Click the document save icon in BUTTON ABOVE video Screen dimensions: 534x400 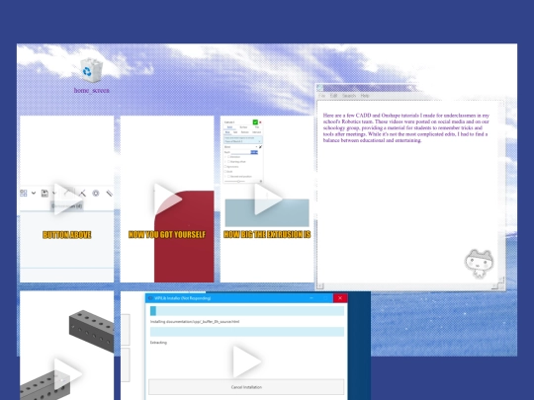point(44,194)
